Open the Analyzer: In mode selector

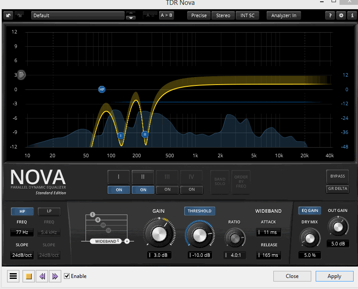point(283,15)
